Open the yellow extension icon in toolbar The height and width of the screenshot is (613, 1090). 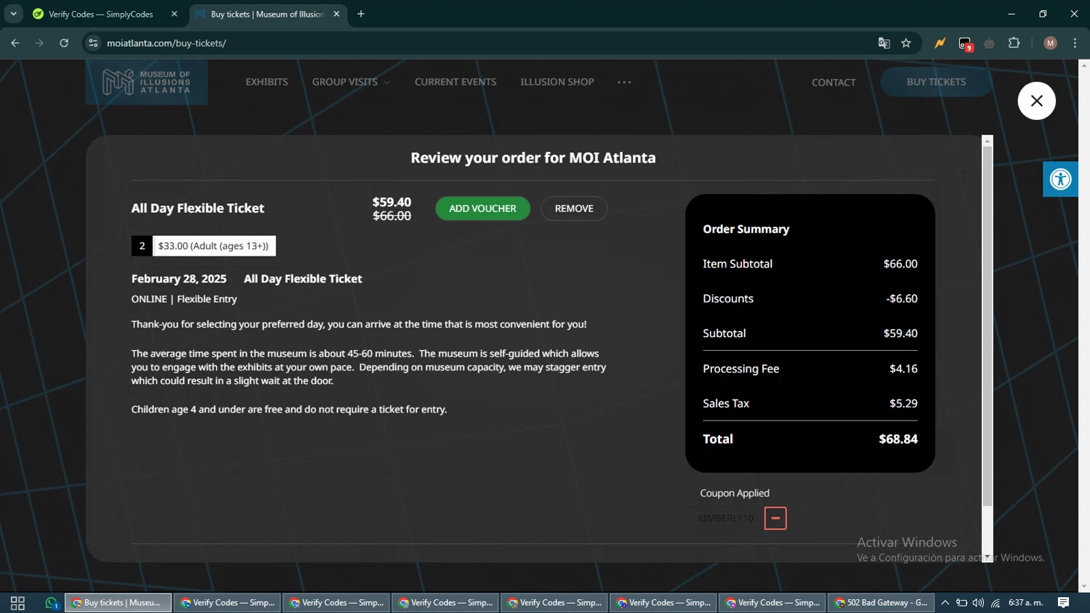(940, 44)
